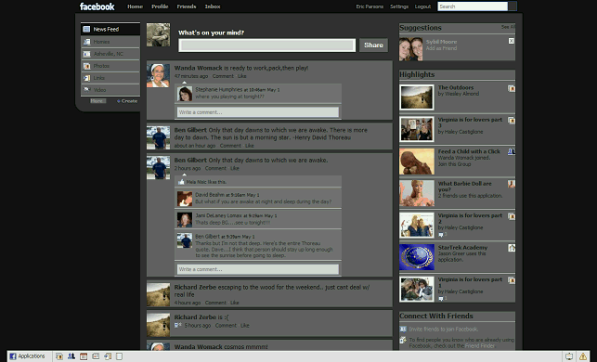Click the Friend Finder icon in Connect section
Screen dimensions: 597x362
(403, 340)
